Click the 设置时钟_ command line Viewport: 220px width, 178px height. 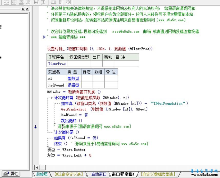[x=100, y=49]
